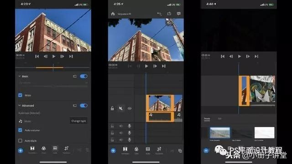This screenshot has height=164, width=292.
Task: Uncheck the Auto volume checkbox
Action: tap(20, 130)
